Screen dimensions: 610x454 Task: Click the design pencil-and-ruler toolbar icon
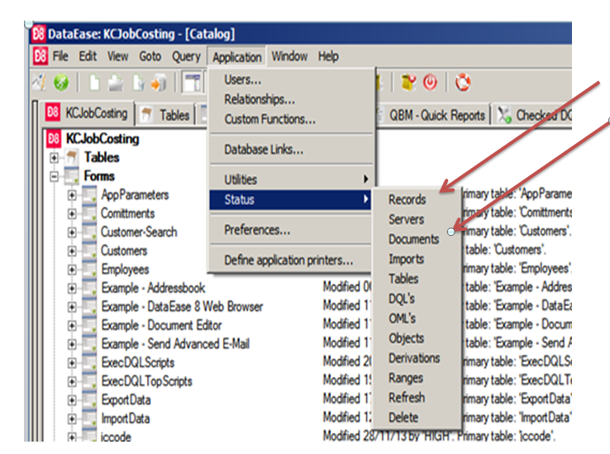pyautogui.click(x=39, y=83)
